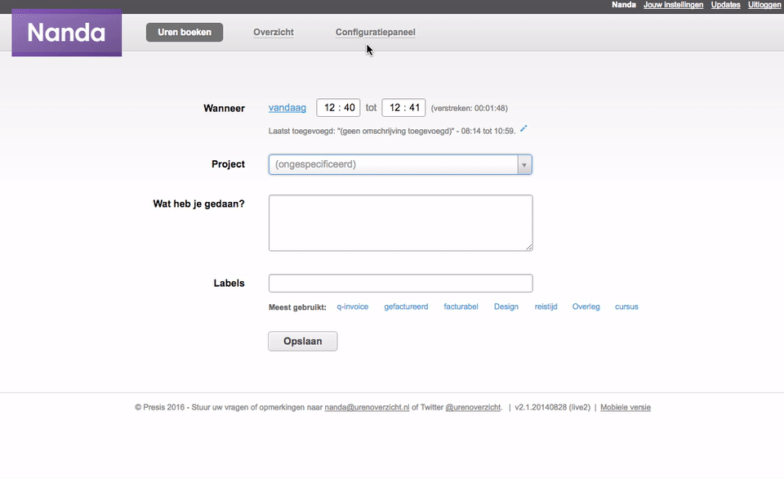Click the Laatst toegevoegd entry text
Viewport: 784px width, 479px height.
coord(392,131)
